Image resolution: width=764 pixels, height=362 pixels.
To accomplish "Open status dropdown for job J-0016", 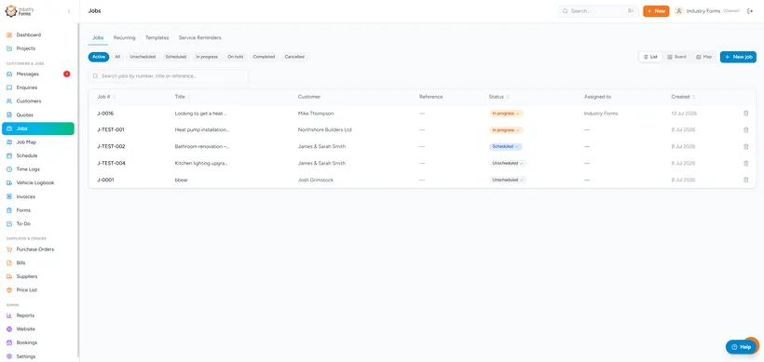I will (x=506, y=114).
